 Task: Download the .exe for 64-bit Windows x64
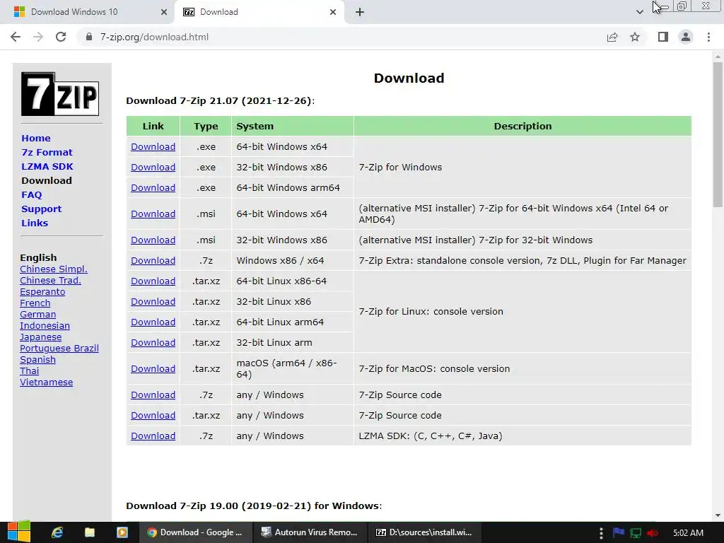153,147
